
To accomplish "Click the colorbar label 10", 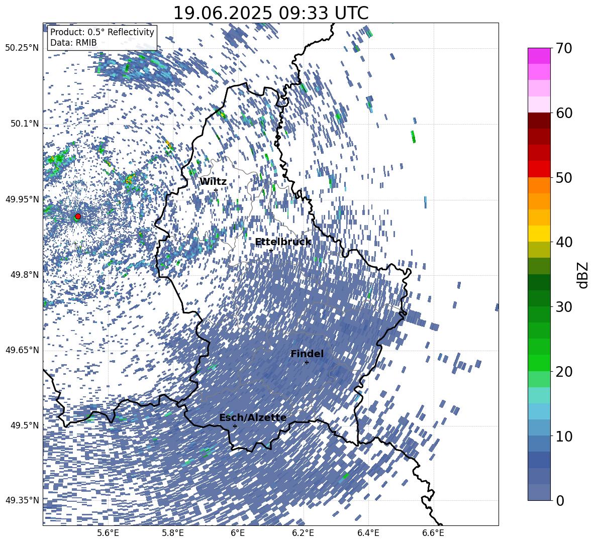I will [563, 436].
